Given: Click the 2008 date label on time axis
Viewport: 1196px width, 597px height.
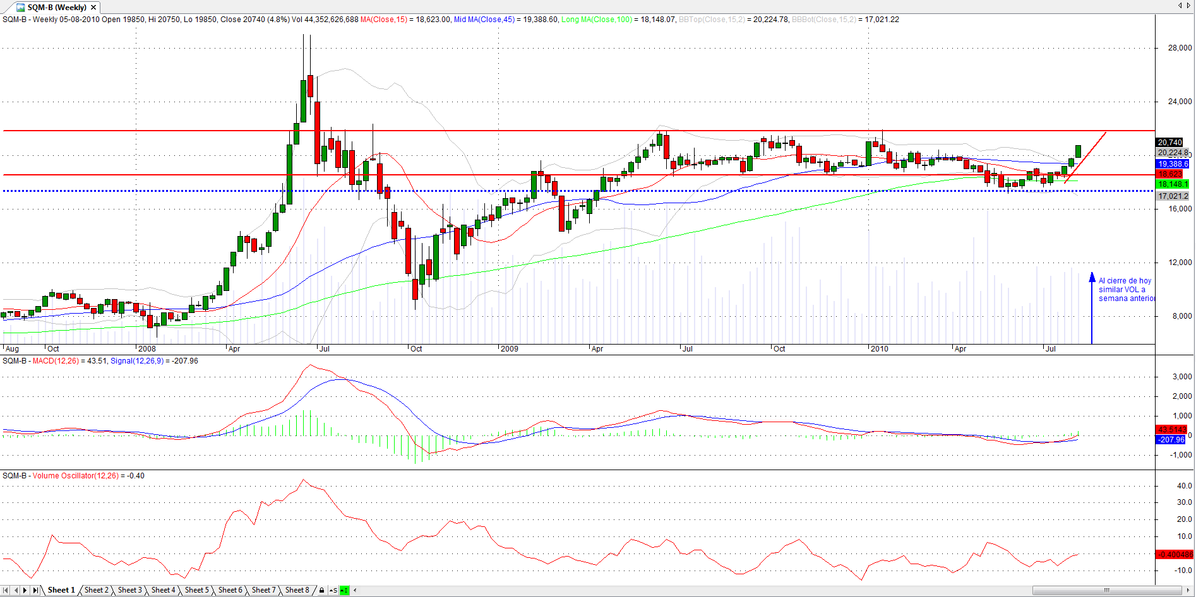Looking at the screenshot, I should tap(147, 349).
